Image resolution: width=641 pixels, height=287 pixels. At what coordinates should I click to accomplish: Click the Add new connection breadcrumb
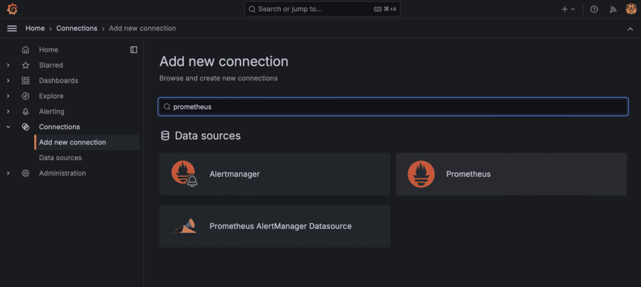tap(142, 28)
